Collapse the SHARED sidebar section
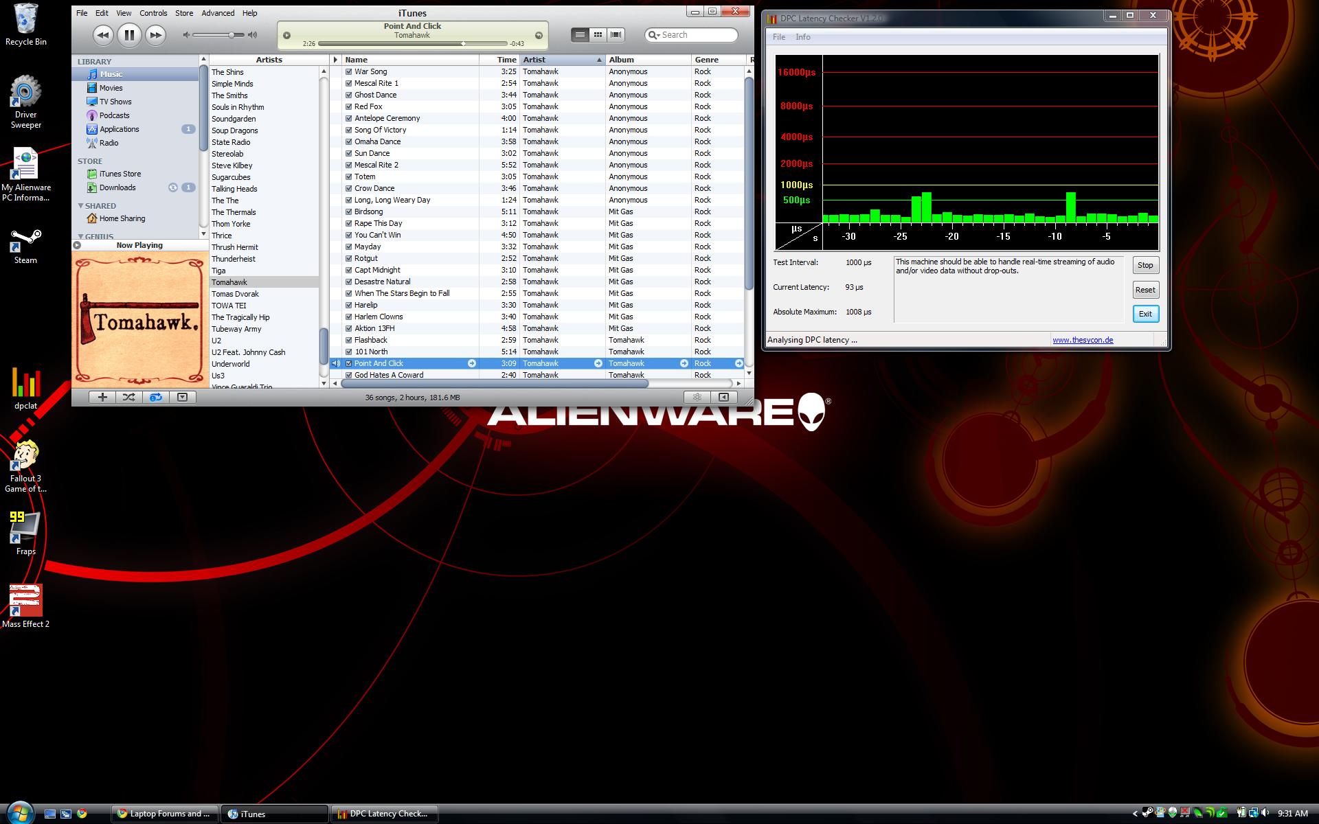 [80, 205]
